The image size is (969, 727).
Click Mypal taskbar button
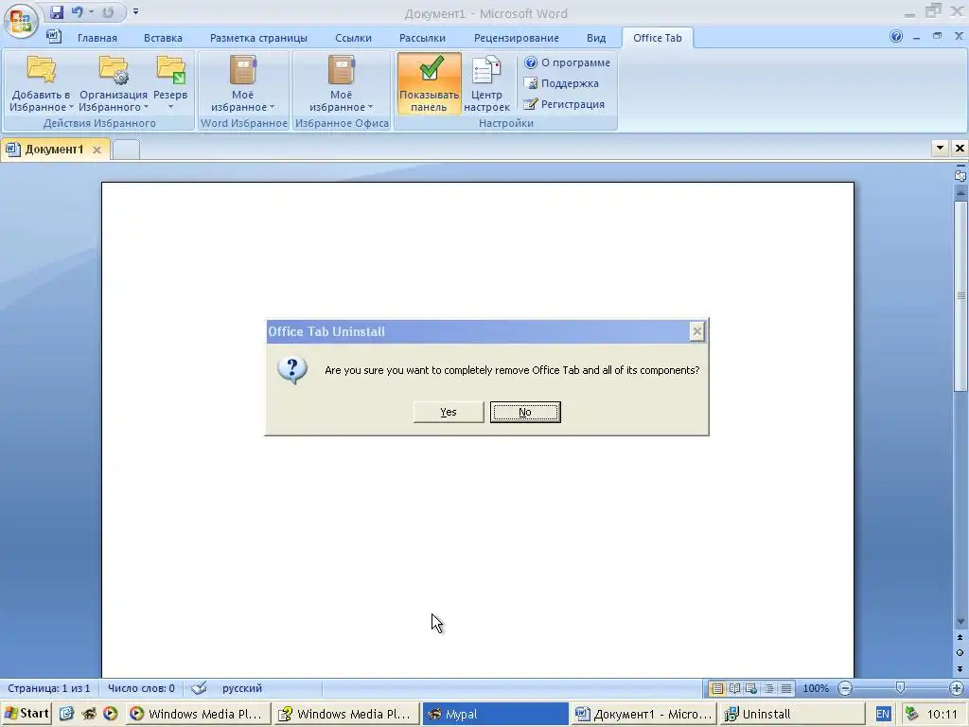495,714
